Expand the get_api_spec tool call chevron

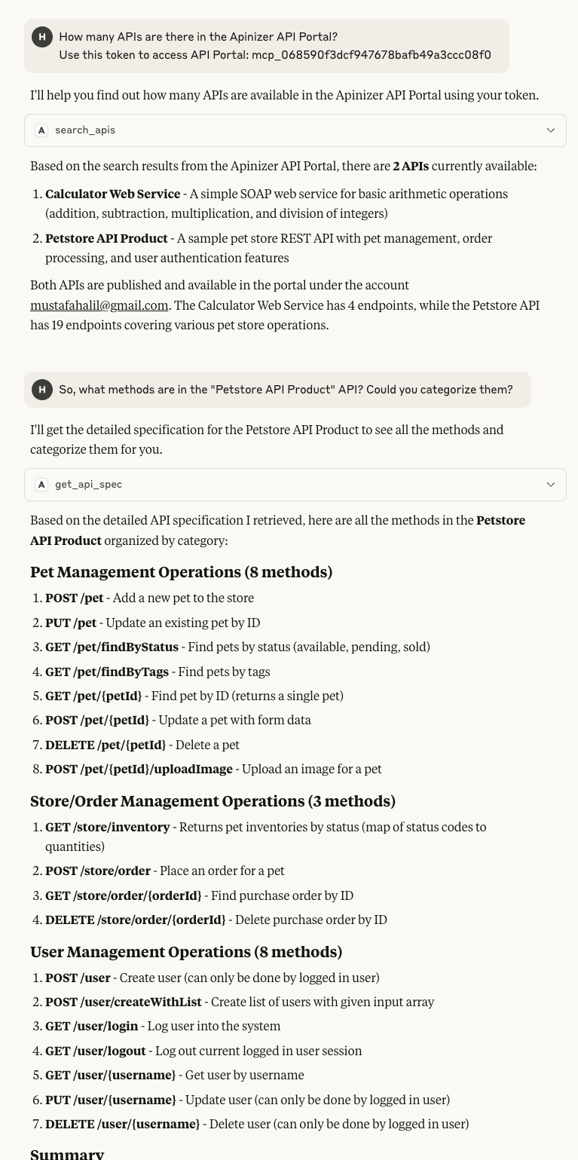(551, 485)
